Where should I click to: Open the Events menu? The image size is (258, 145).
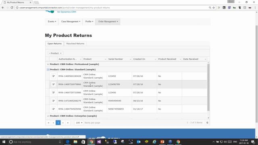[52, 21]
